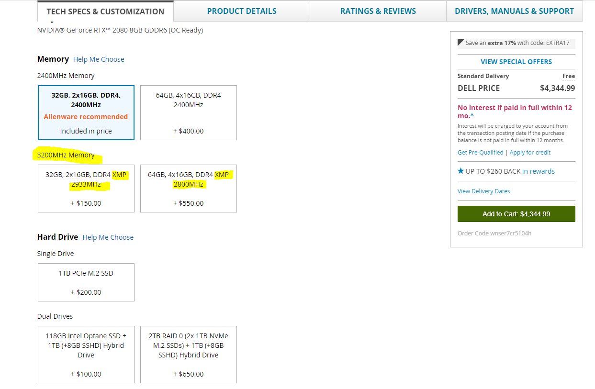The height and width of the screenshot is (389, 595).
Task: Click the Free standard delivery label
Action: coord(569,76)
